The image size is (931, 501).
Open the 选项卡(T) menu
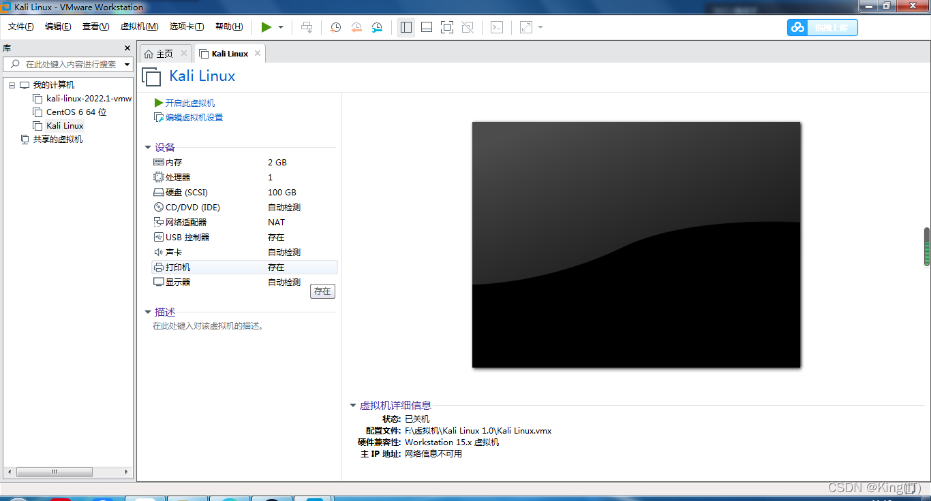point(187,27)
